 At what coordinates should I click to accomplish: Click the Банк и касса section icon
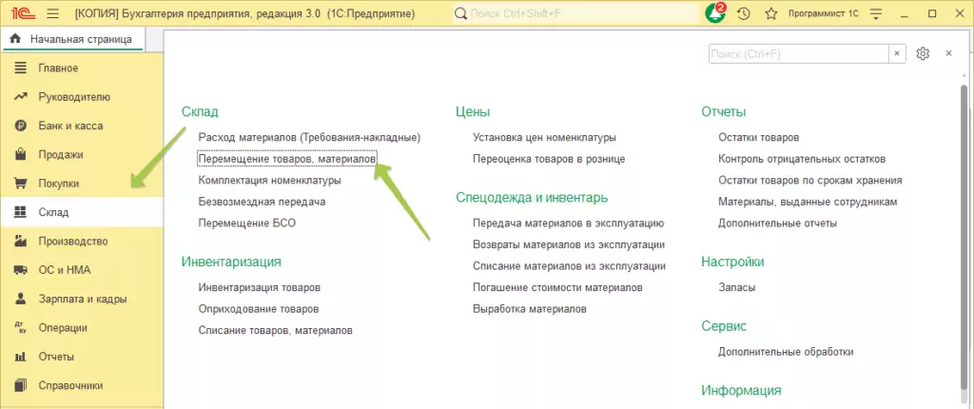click(x=19, y=126)
